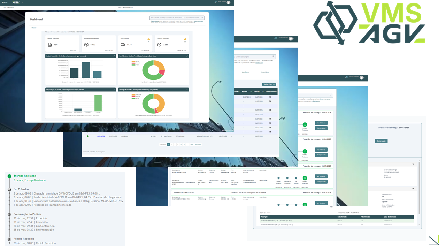The height and width of the screenshot is (251, 446).
Task: Click green check icon beside Entrega Realizada timeline
Action: tap(9, 176)
